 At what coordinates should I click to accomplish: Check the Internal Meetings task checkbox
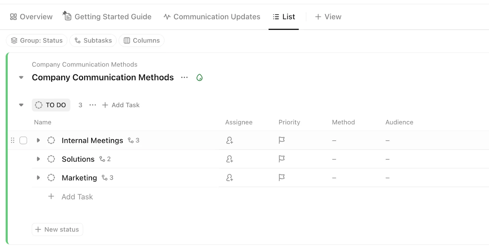23,140
